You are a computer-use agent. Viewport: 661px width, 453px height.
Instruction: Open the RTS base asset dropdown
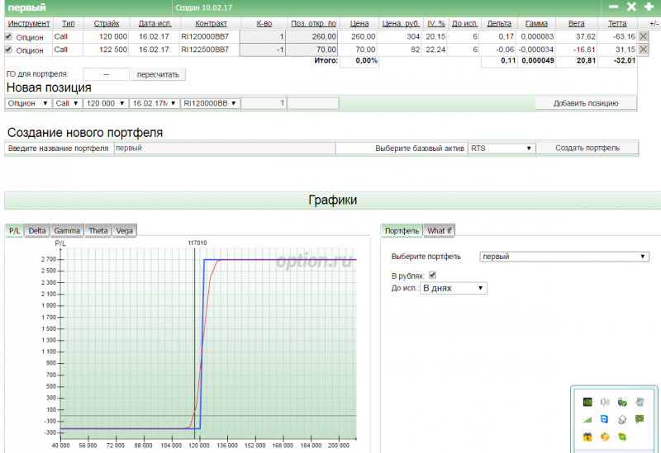click(502, 149)
